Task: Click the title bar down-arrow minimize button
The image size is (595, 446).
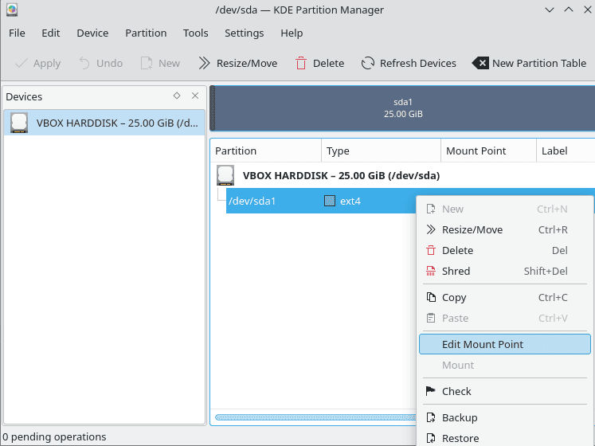Action: (x=550, y=10)
